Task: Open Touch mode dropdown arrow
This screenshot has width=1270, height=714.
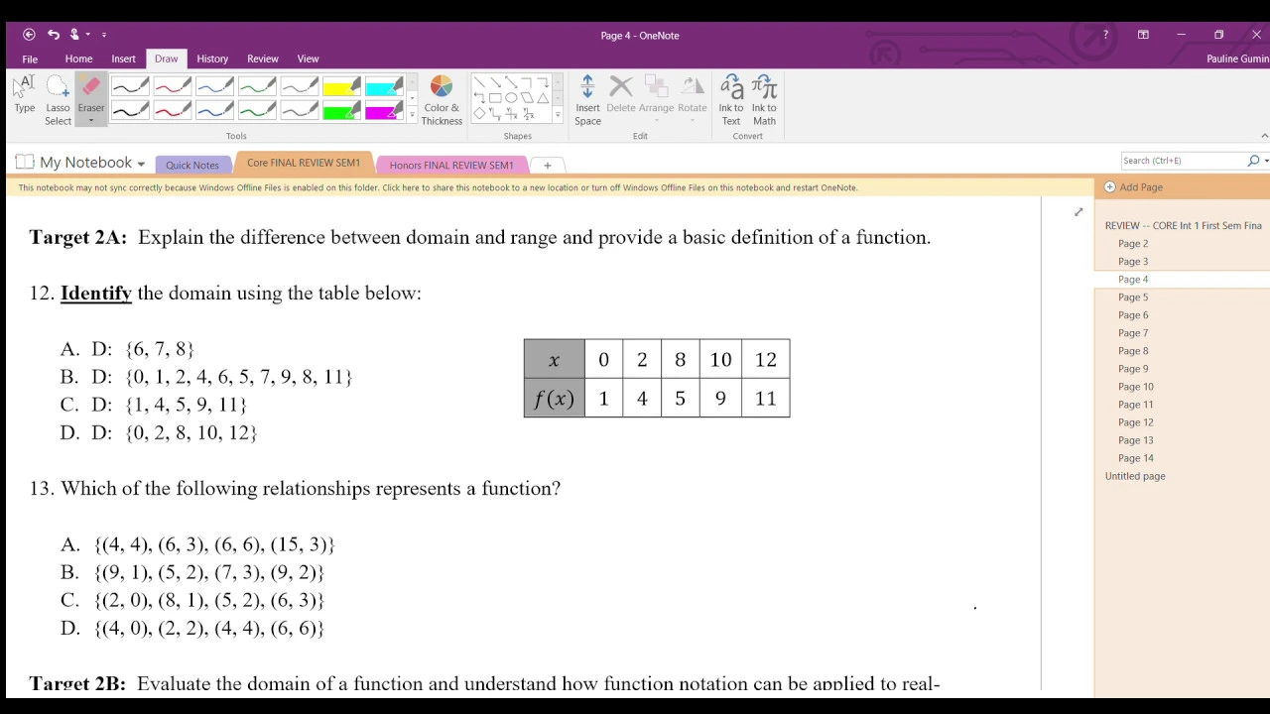Action: coord(87,35)
